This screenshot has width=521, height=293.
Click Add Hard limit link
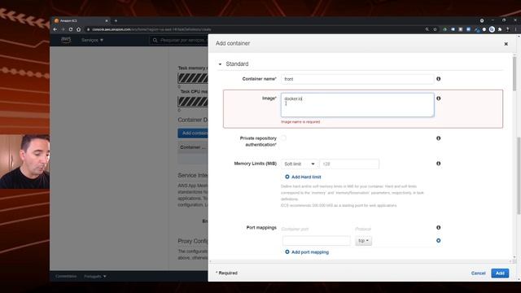click(306, 177)
